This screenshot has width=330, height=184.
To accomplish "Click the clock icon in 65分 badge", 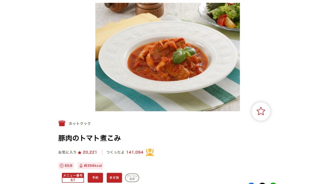I will 62,166.
